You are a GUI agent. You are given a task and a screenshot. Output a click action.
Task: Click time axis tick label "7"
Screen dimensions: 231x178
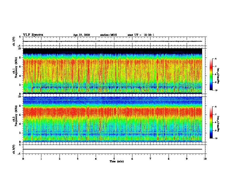[x=150, y=159]
